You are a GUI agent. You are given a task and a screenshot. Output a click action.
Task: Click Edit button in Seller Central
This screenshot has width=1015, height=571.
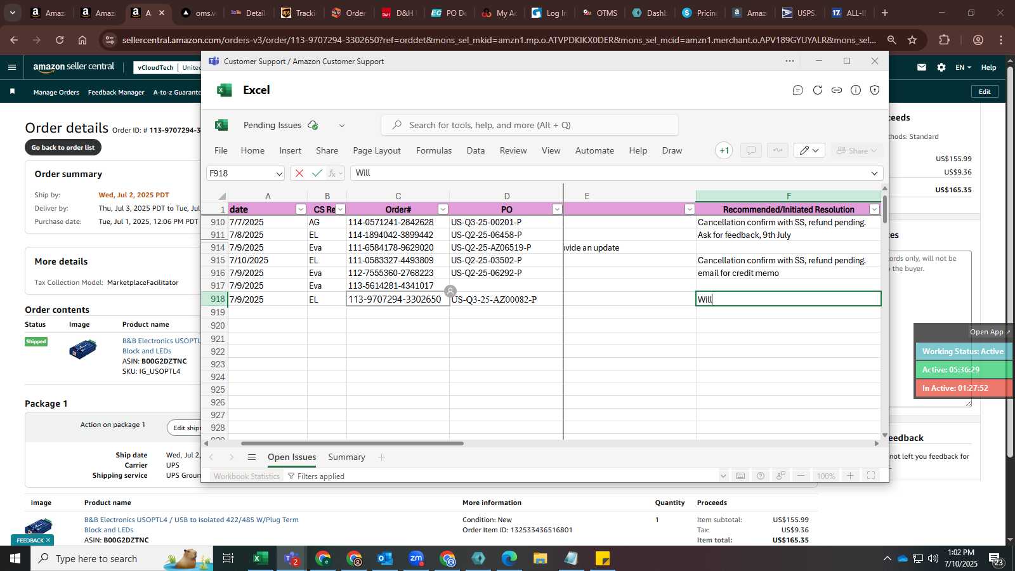985,91
